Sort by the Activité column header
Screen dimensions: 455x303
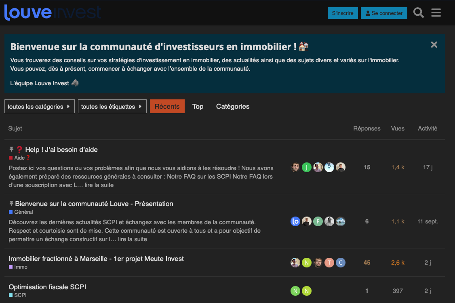[428, 128]
